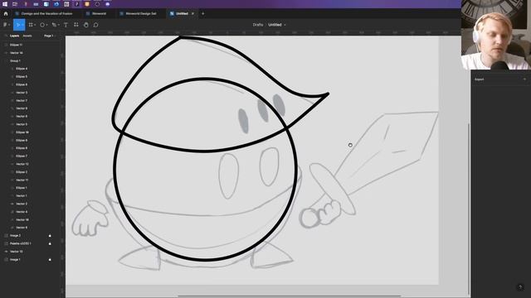Close the Untitled file tab
This screenshot has height=298, width=531.
click(192, 13)
